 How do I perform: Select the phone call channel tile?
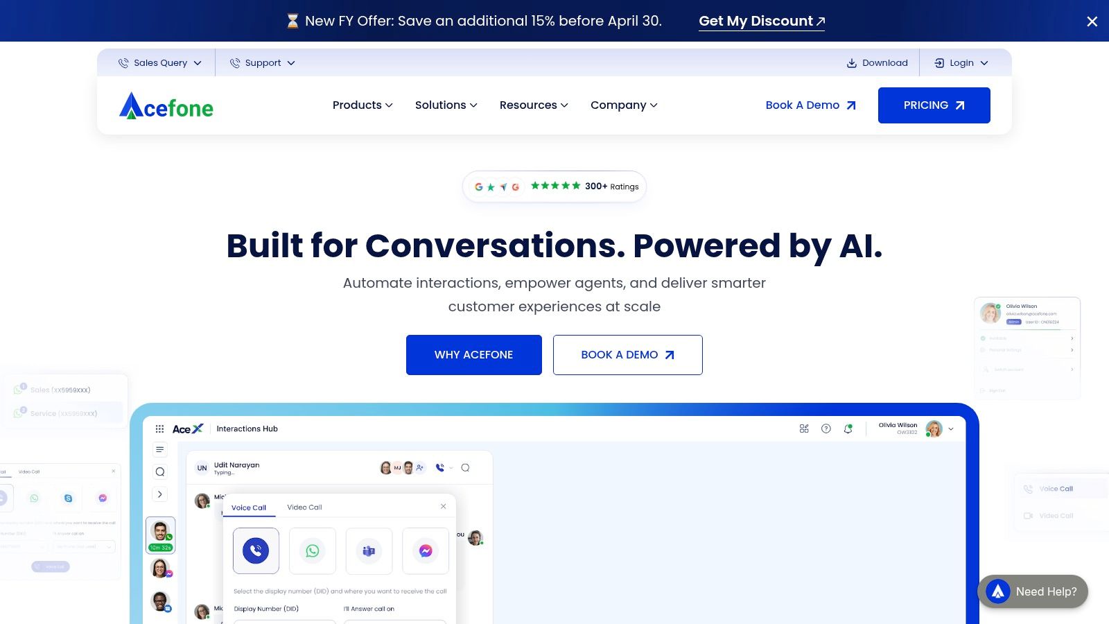256,551
